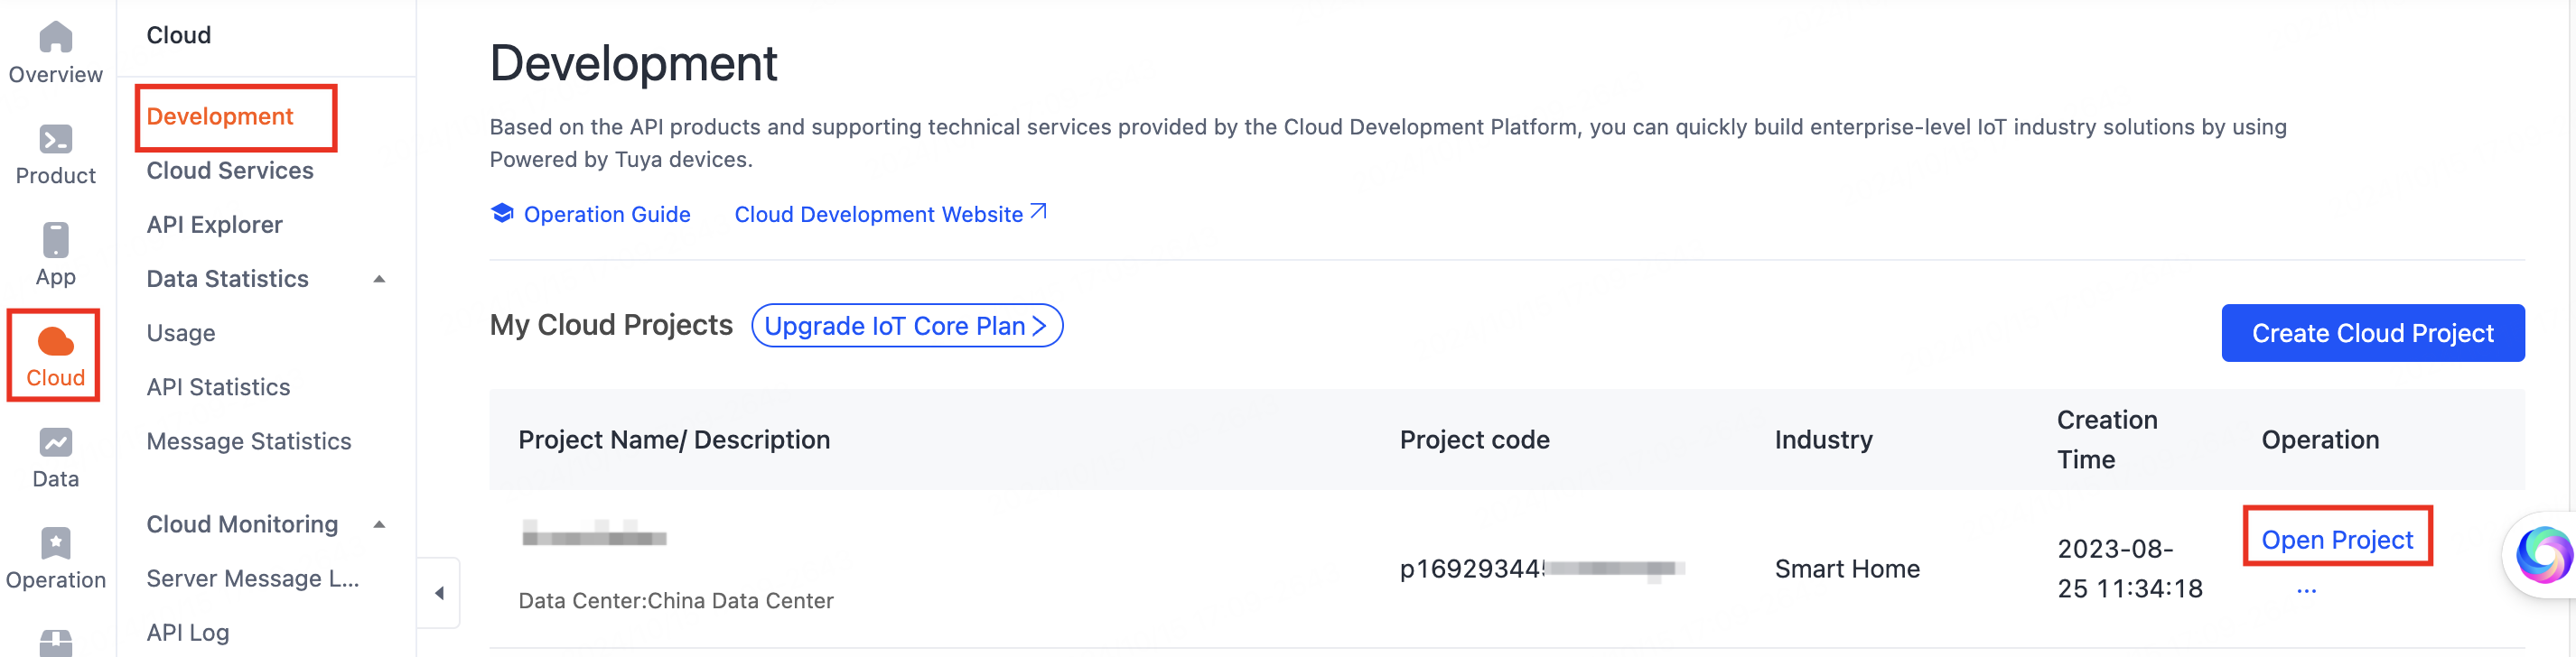Click Data Center:China Data Center text
This screenshot has width=2576, height=657.
676,601
